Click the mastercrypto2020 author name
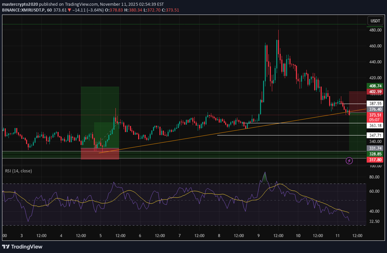387x253 pixels. click(20, 4)
